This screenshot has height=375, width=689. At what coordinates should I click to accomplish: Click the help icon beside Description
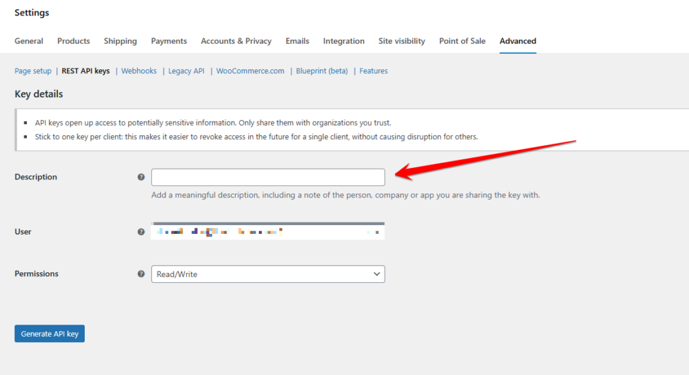[141, 177]
